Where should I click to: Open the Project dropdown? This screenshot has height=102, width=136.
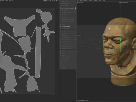[47, 1]
